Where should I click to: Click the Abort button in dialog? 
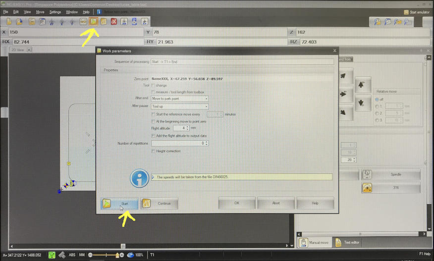tap(275, 203)
